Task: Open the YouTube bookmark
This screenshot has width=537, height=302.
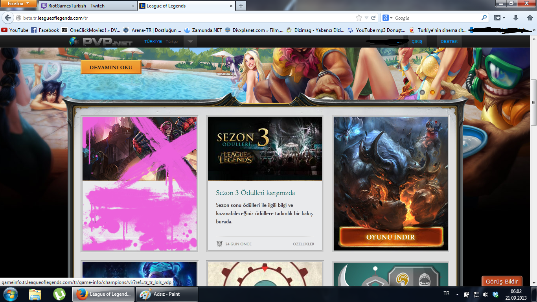Action: (x=15, y=30)
